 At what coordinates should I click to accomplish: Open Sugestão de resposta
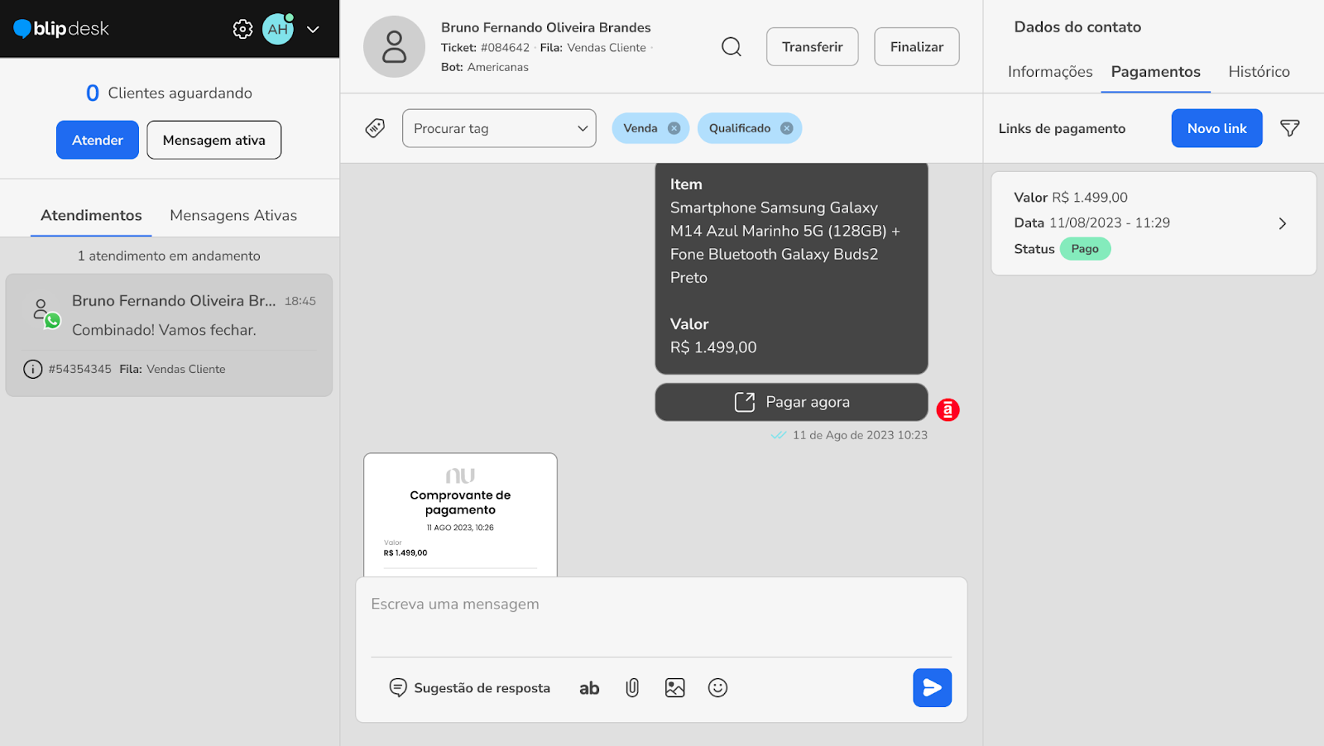coord(469,687)
